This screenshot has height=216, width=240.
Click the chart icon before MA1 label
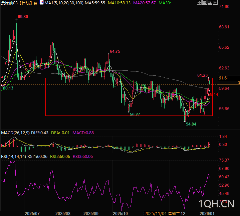(x=41, y=3)
